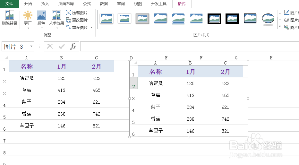The width and height of the screenshot is (299, 165).
Task: Switch to the 开发工具 tab
Action: tap(159, 4)
